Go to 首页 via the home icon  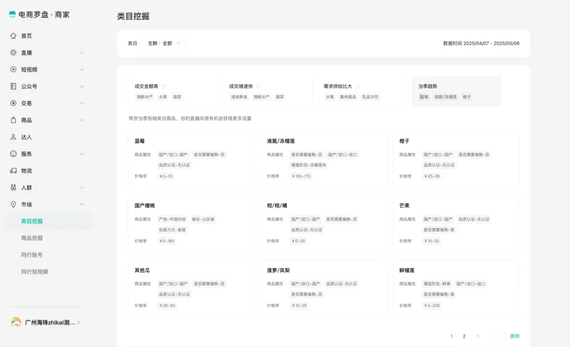tap(13, 36)
